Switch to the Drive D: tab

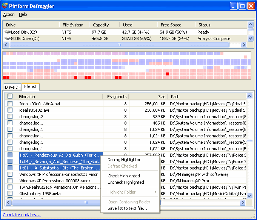click(12, 87)
